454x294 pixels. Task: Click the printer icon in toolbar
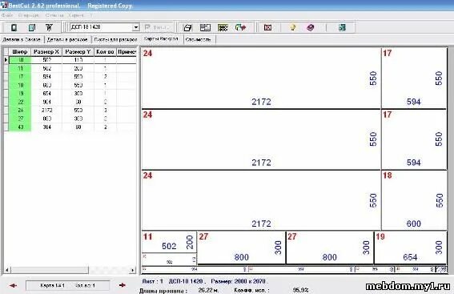(187, 27)
